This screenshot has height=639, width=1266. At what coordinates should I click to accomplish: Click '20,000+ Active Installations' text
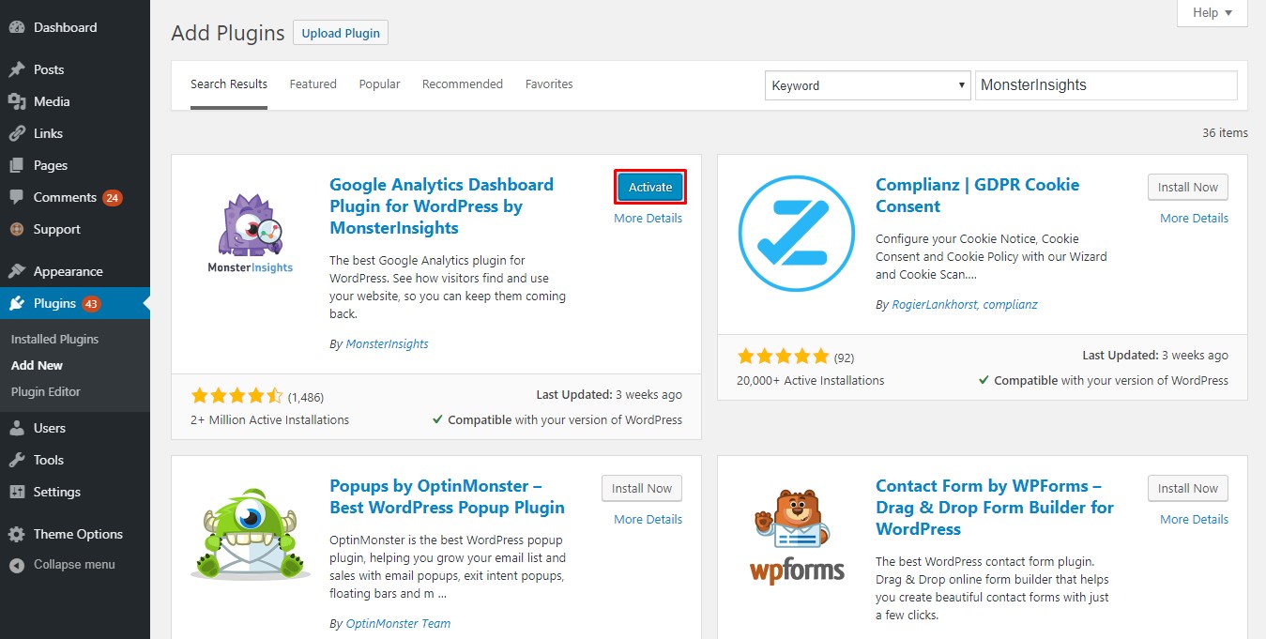point(811,380)
